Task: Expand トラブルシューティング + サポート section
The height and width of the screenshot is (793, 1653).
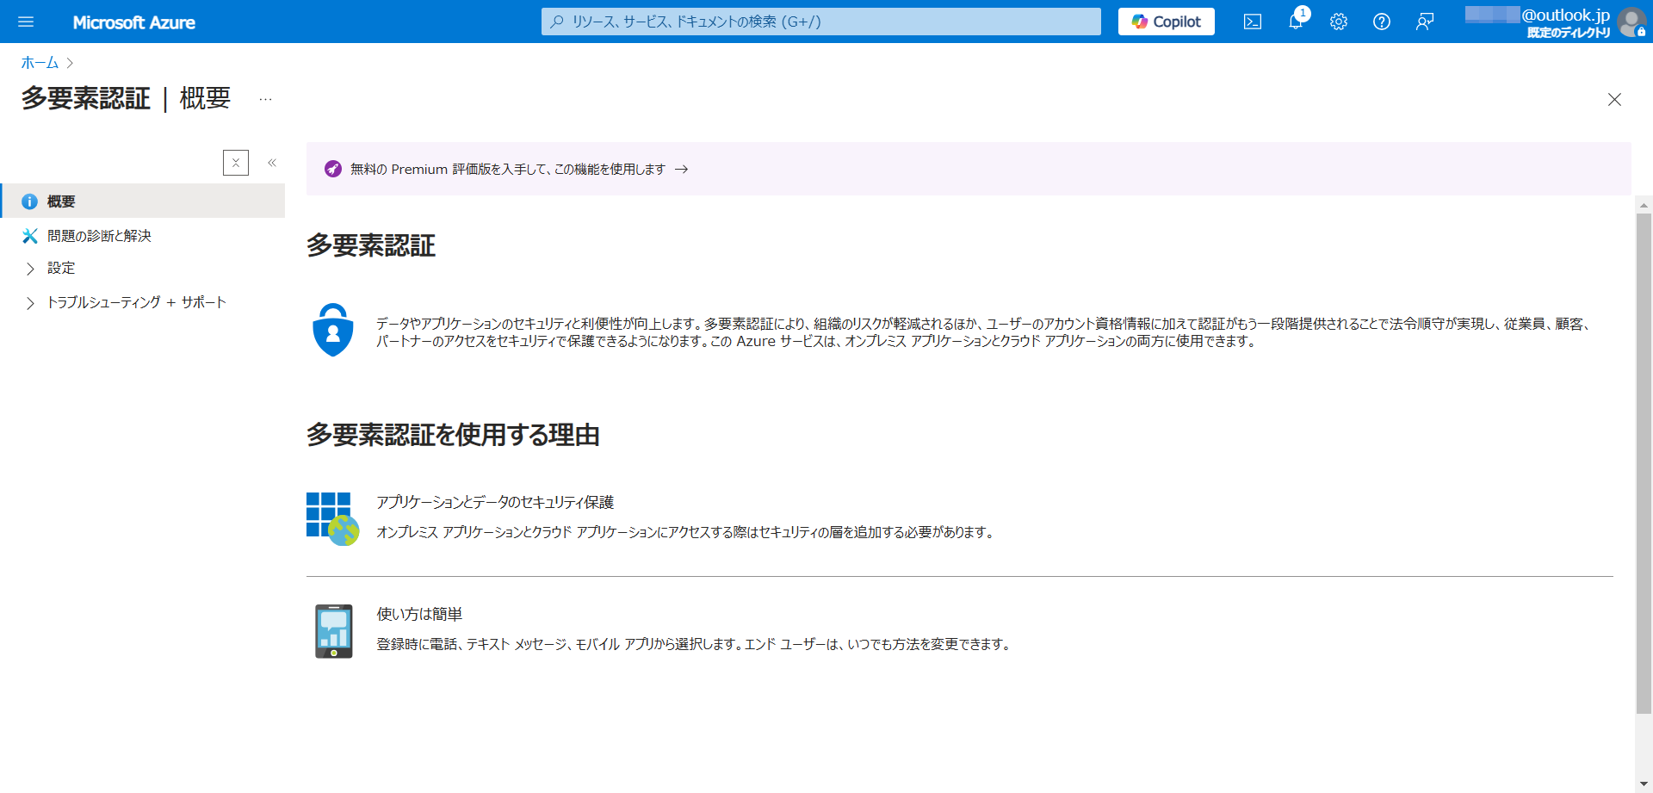Action: [x=31, y=303]
